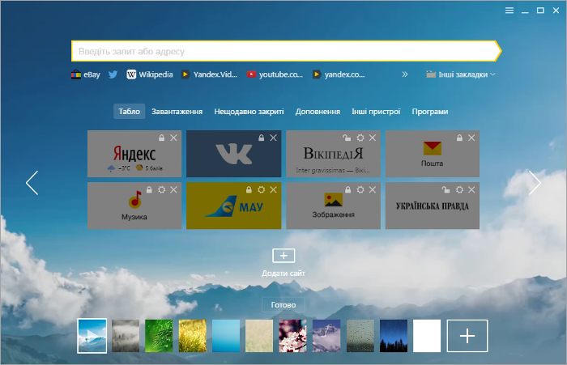Open the Яндекс logo tile
Screen dimensions: 567x365
[x=134, y=154]
